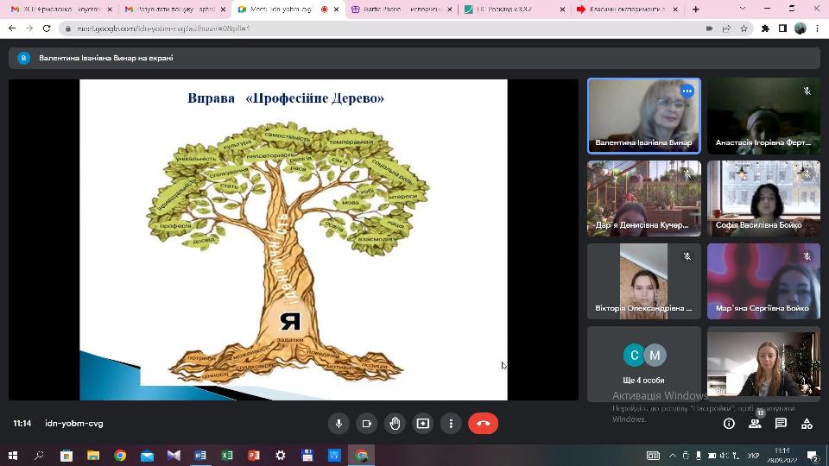Open the chat with everyone
Screen dimensions: 829x466
click(x=781, y=423)
